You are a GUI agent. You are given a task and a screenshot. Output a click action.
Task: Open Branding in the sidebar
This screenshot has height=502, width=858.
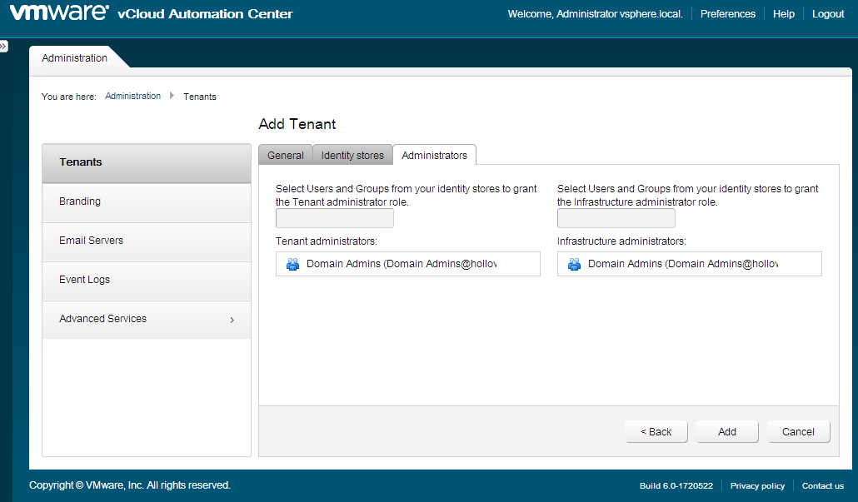tap(80, 201)
